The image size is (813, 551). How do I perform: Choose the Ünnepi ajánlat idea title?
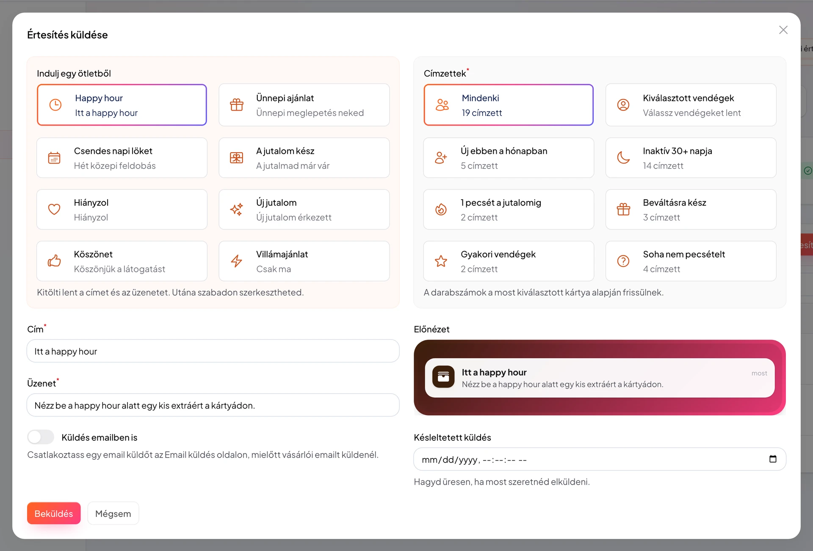coord(285,98)
